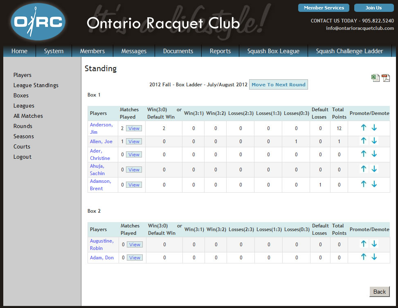The height and width of the screenshot is (308, 398).
Task: Promote Ader, Christine with up arrow
Action: (x=364, y=154)
